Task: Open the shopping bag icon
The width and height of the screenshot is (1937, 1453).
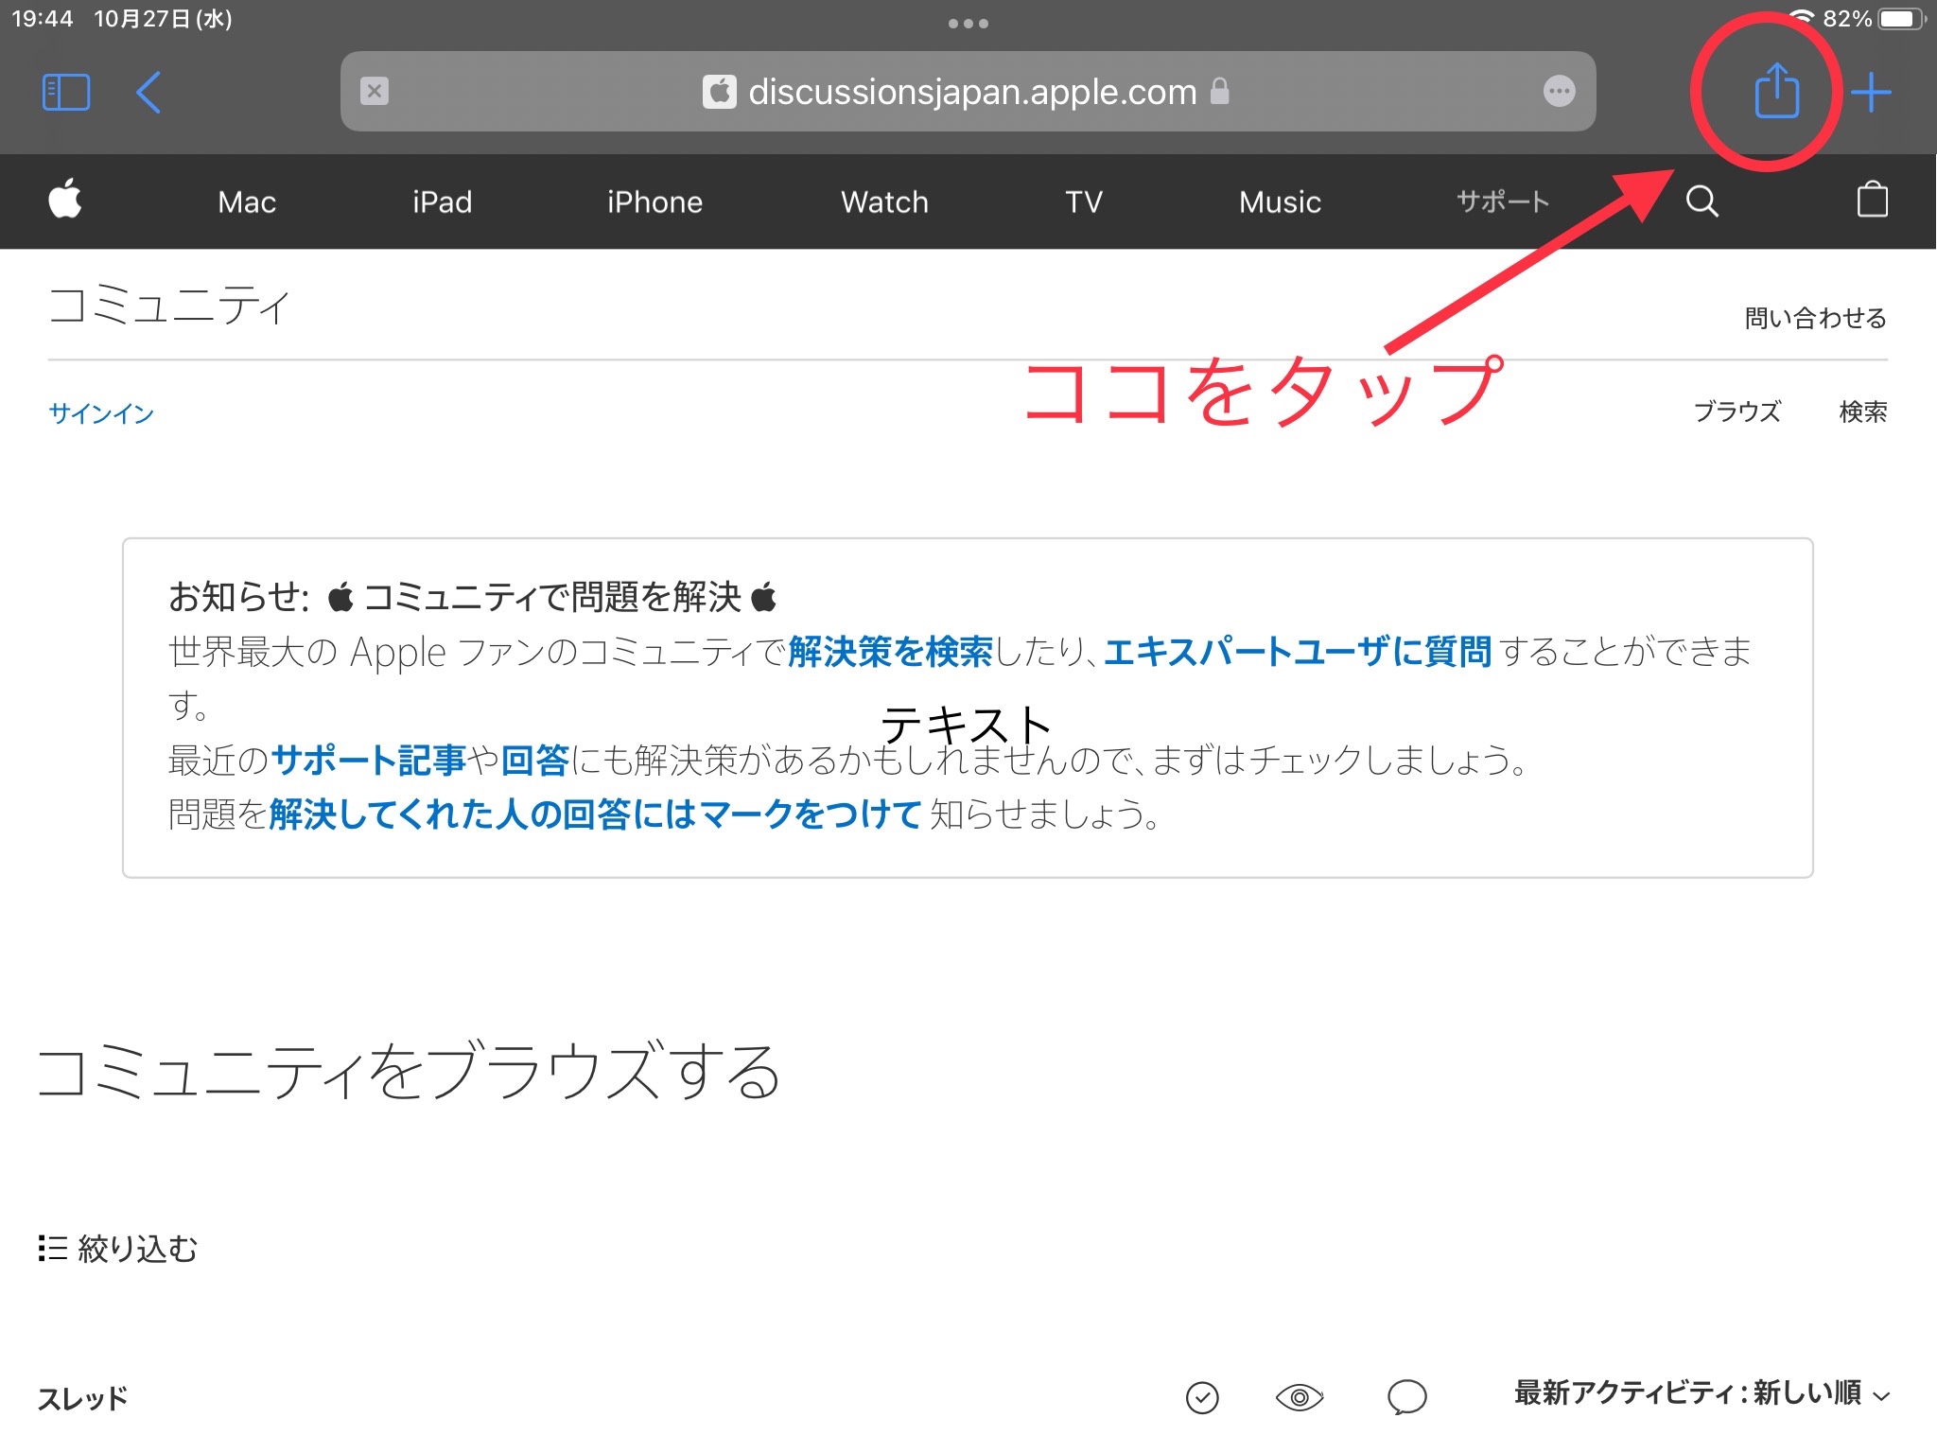Action: pos(1872,201)
